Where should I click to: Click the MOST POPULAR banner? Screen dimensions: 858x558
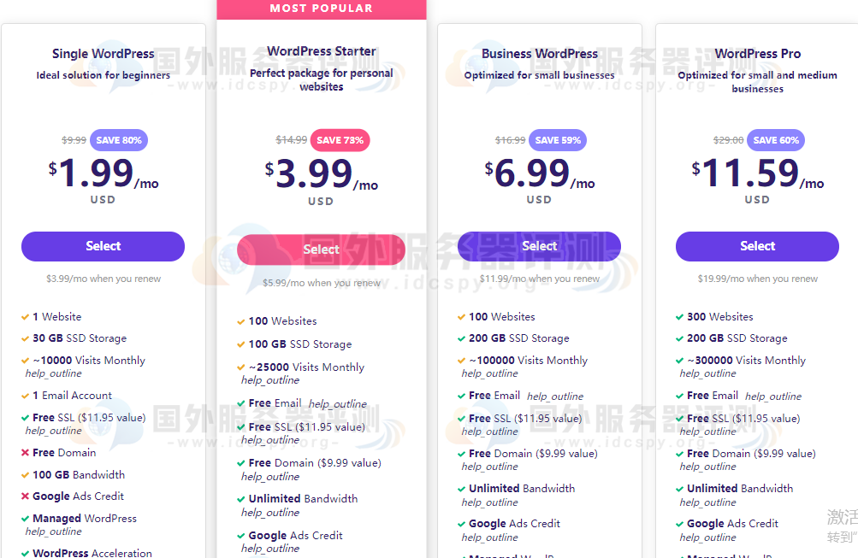(321, 9)
